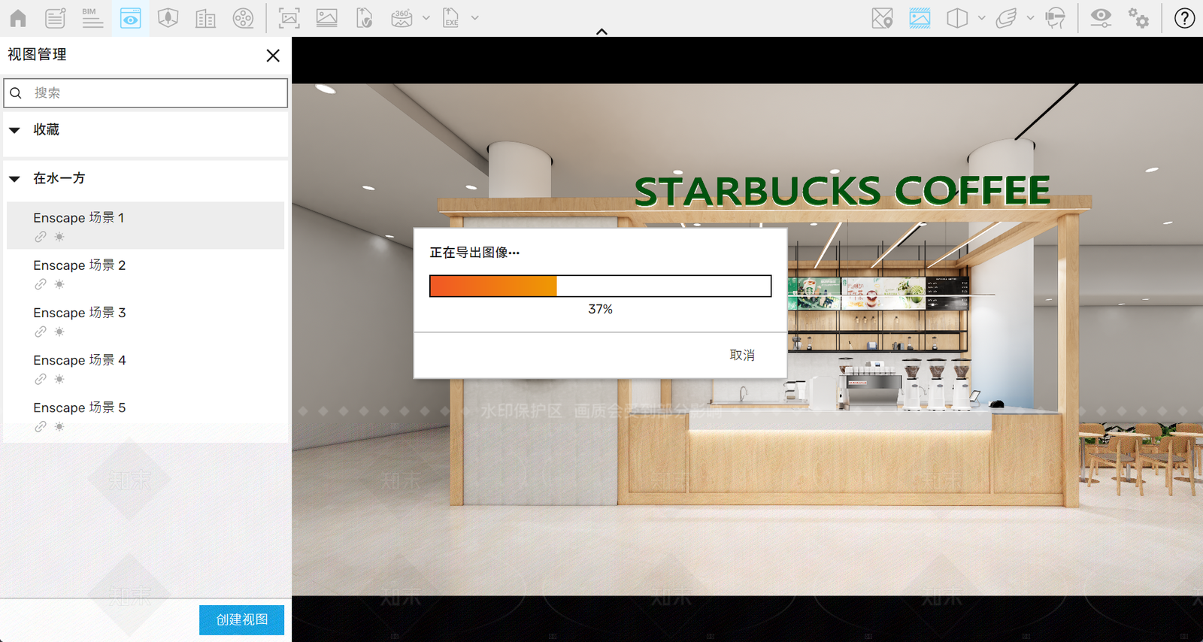Viewport: 1203px width, 642px height.
Task: Select view Enscape 场景 5
Action: pos(146,415)
